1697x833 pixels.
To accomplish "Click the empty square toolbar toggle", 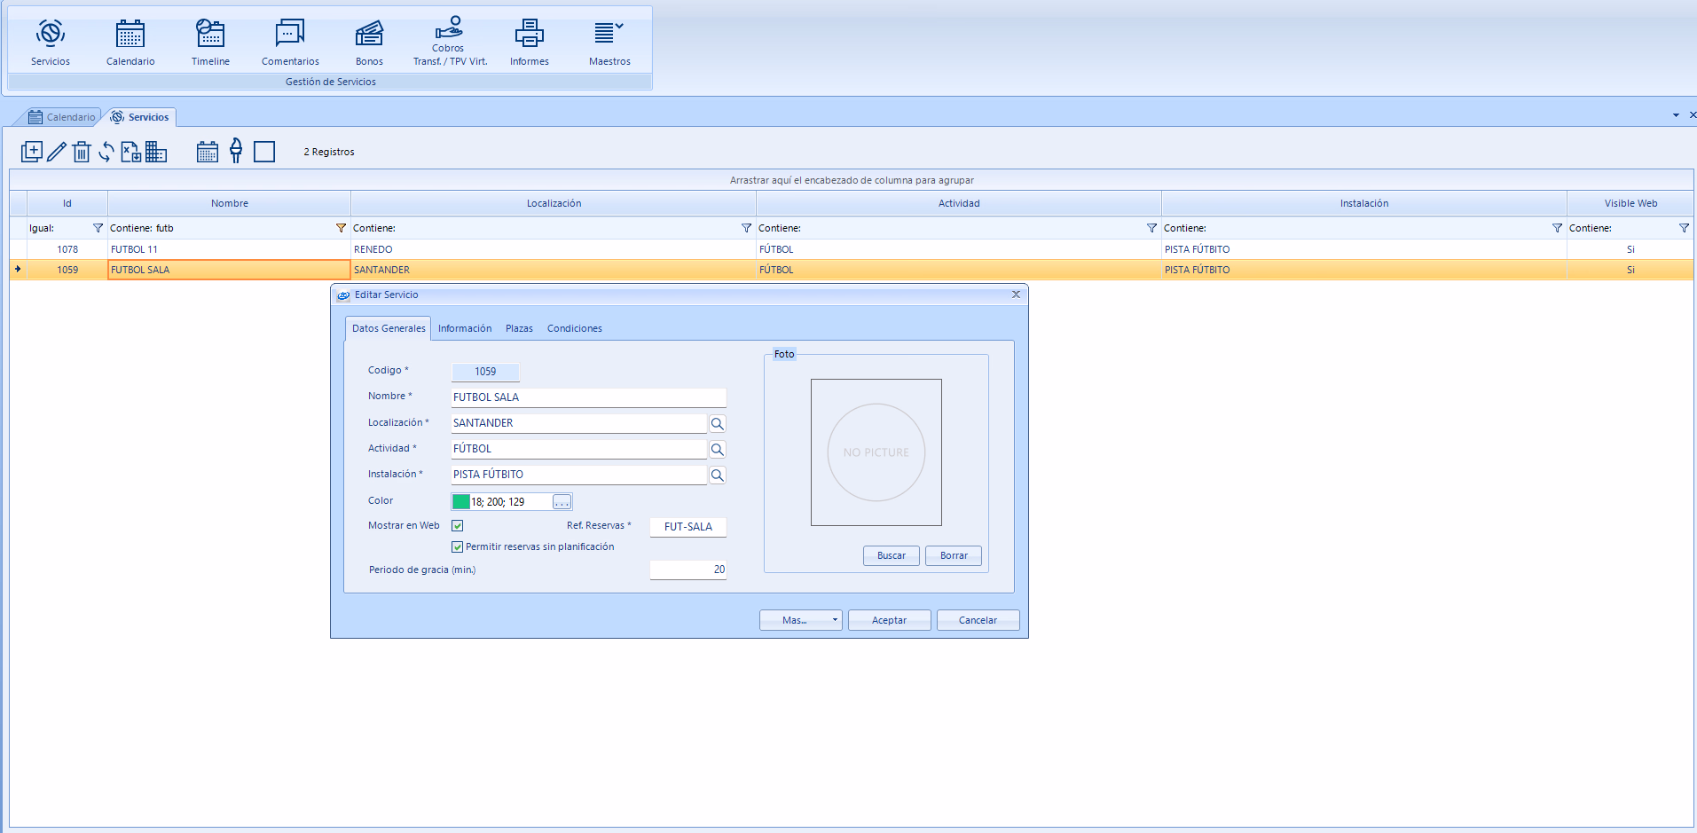I will [264, 152].
